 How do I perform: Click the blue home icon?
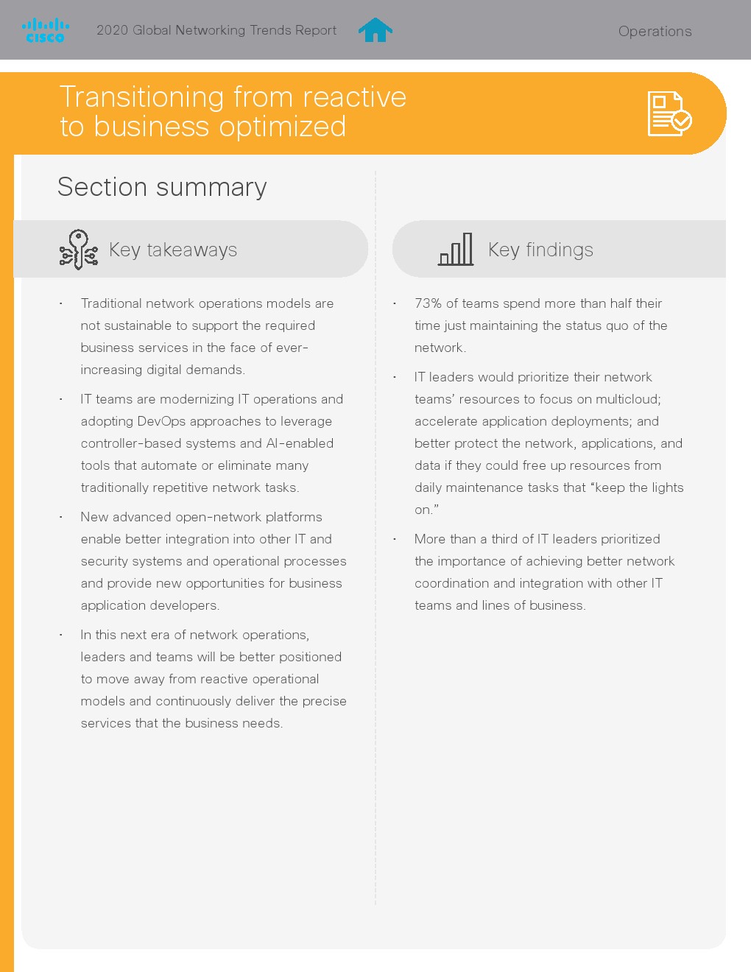tap(375, 30)
